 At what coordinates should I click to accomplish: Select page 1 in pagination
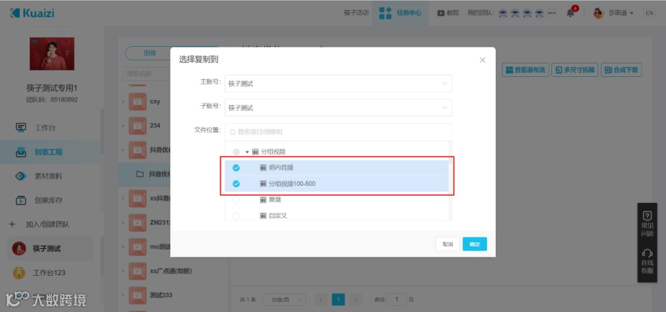[x=338, y=299]
